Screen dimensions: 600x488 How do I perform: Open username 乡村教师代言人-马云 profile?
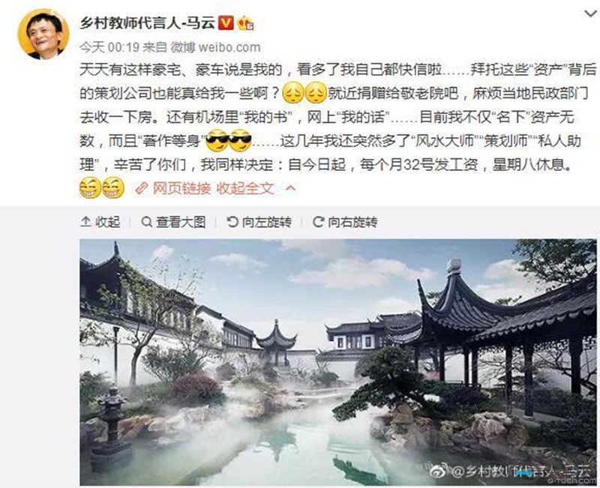147,23
